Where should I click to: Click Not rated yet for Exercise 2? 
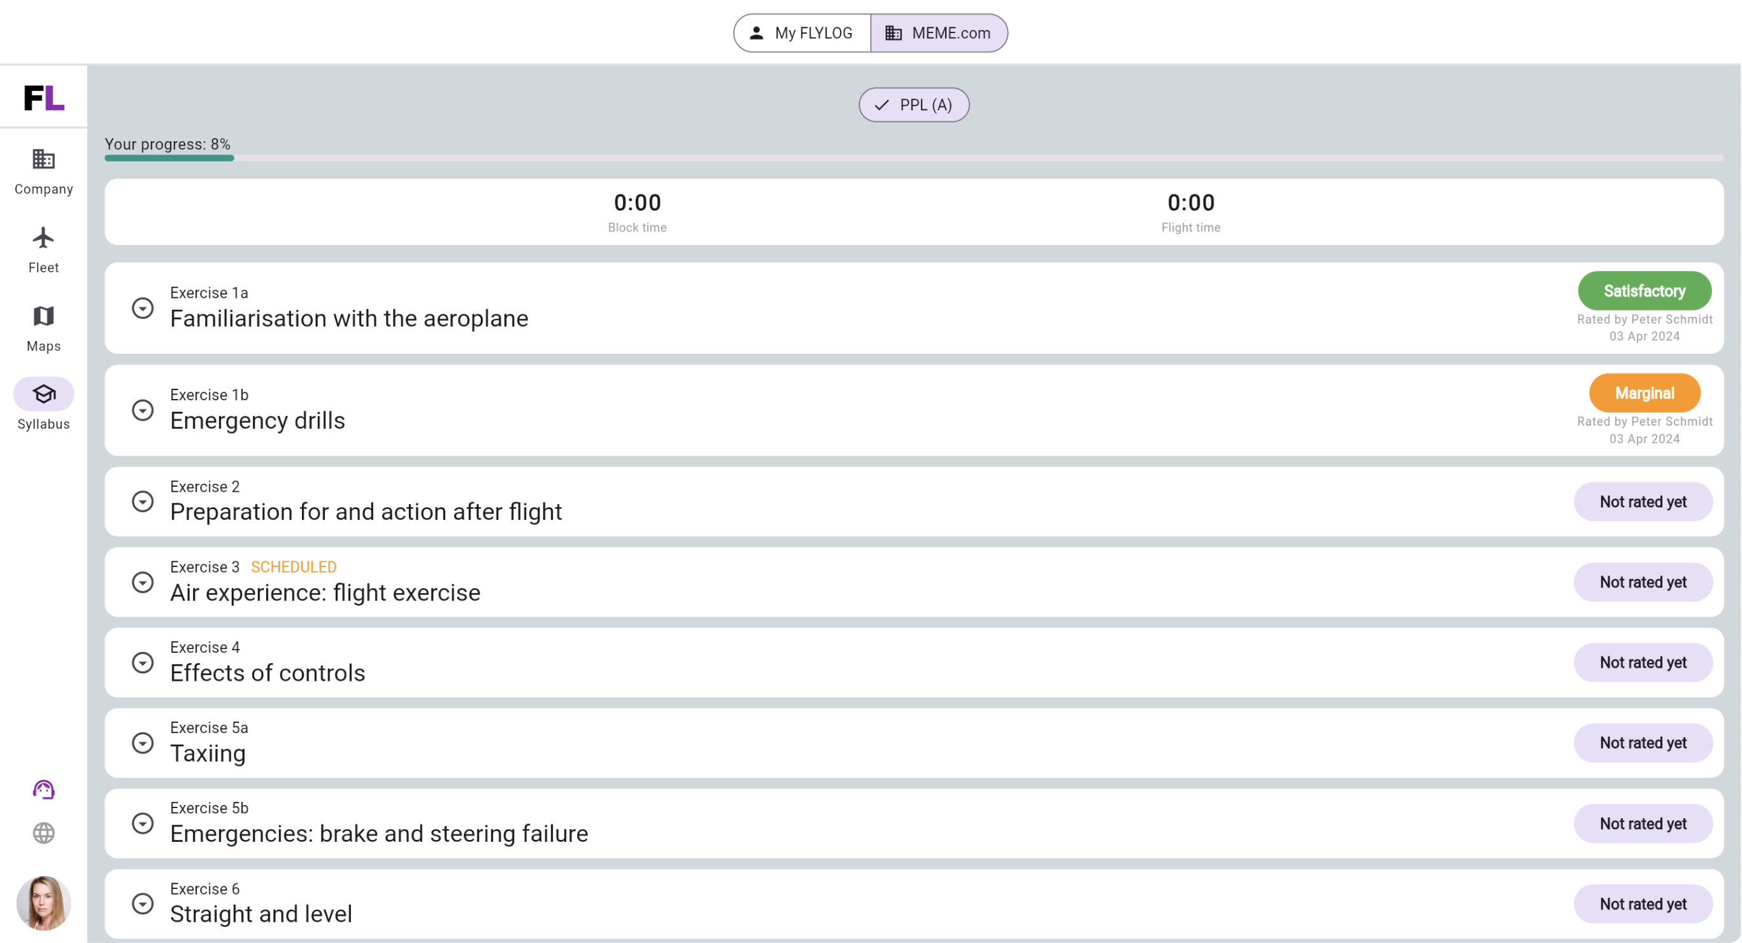pyautogui.click(x=1643, y=502)
